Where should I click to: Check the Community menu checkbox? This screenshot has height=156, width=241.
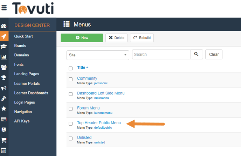[x=70, y=79]
